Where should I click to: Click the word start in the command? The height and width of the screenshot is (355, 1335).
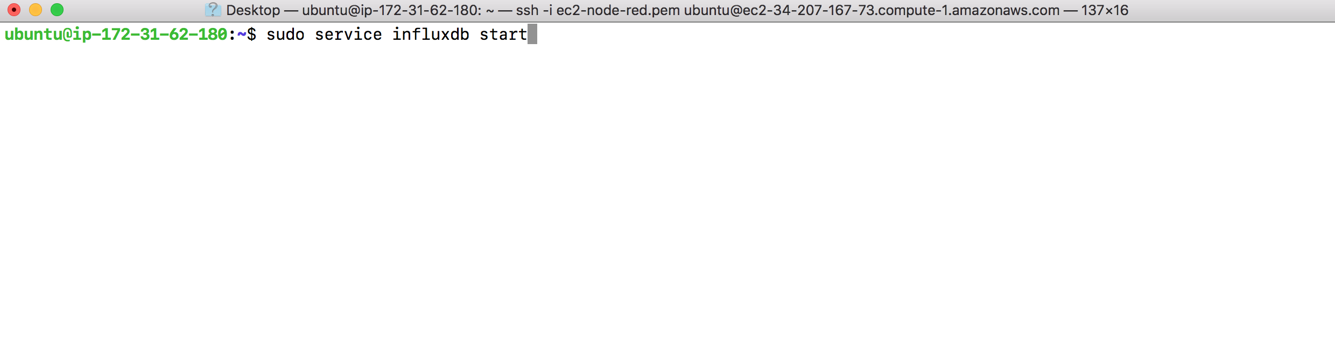pyautogui.click(x=503, y=34)
